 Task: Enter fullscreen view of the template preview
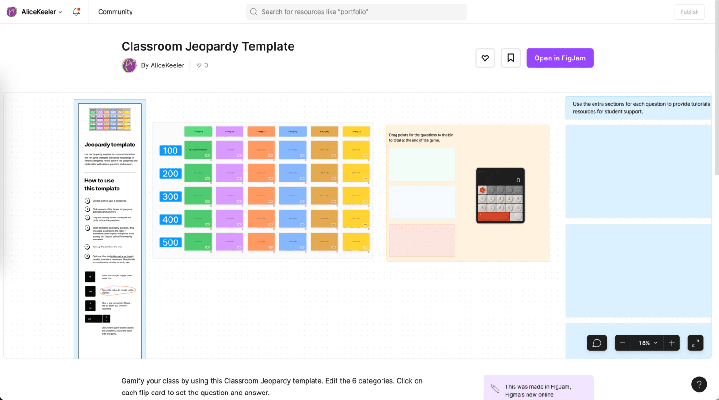click(x=695, y=343)
